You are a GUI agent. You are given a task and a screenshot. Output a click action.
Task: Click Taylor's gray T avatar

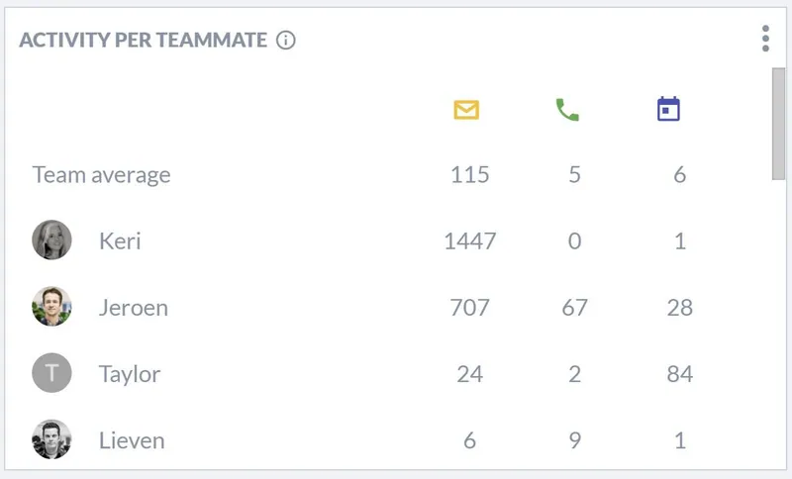pos(51,373)
